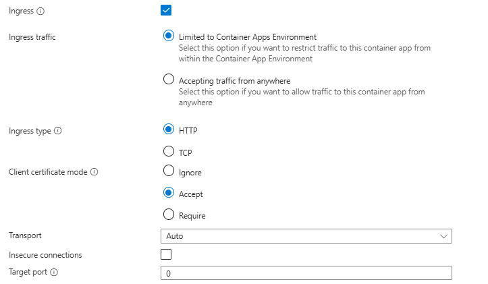Click the Target port info icon

[54, 273]
